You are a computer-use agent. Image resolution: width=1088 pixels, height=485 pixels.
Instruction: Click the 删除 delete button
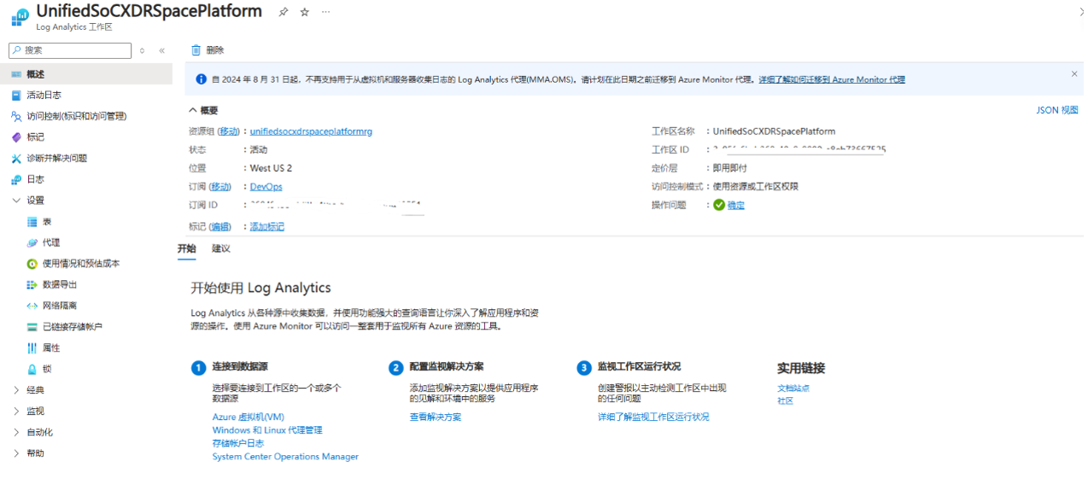click(x=208, y=50)
